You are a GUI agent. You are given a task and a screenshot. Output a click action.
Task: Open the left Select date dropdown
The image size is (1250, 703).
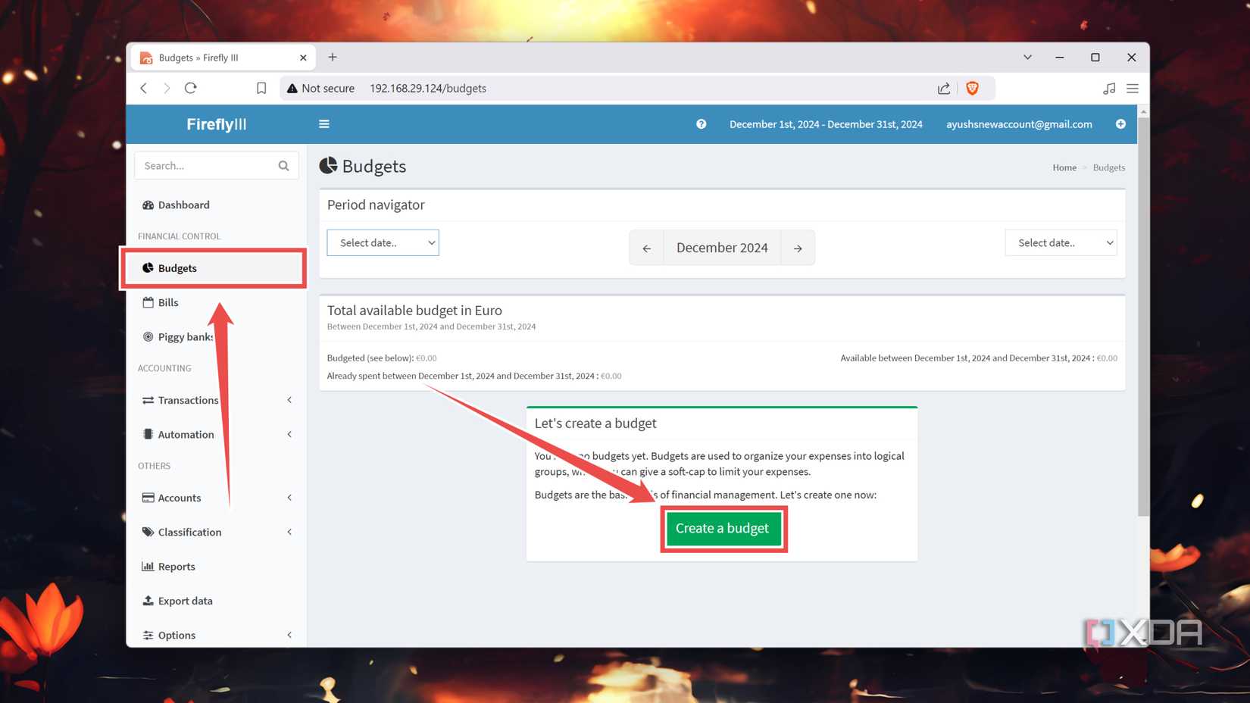383,242
